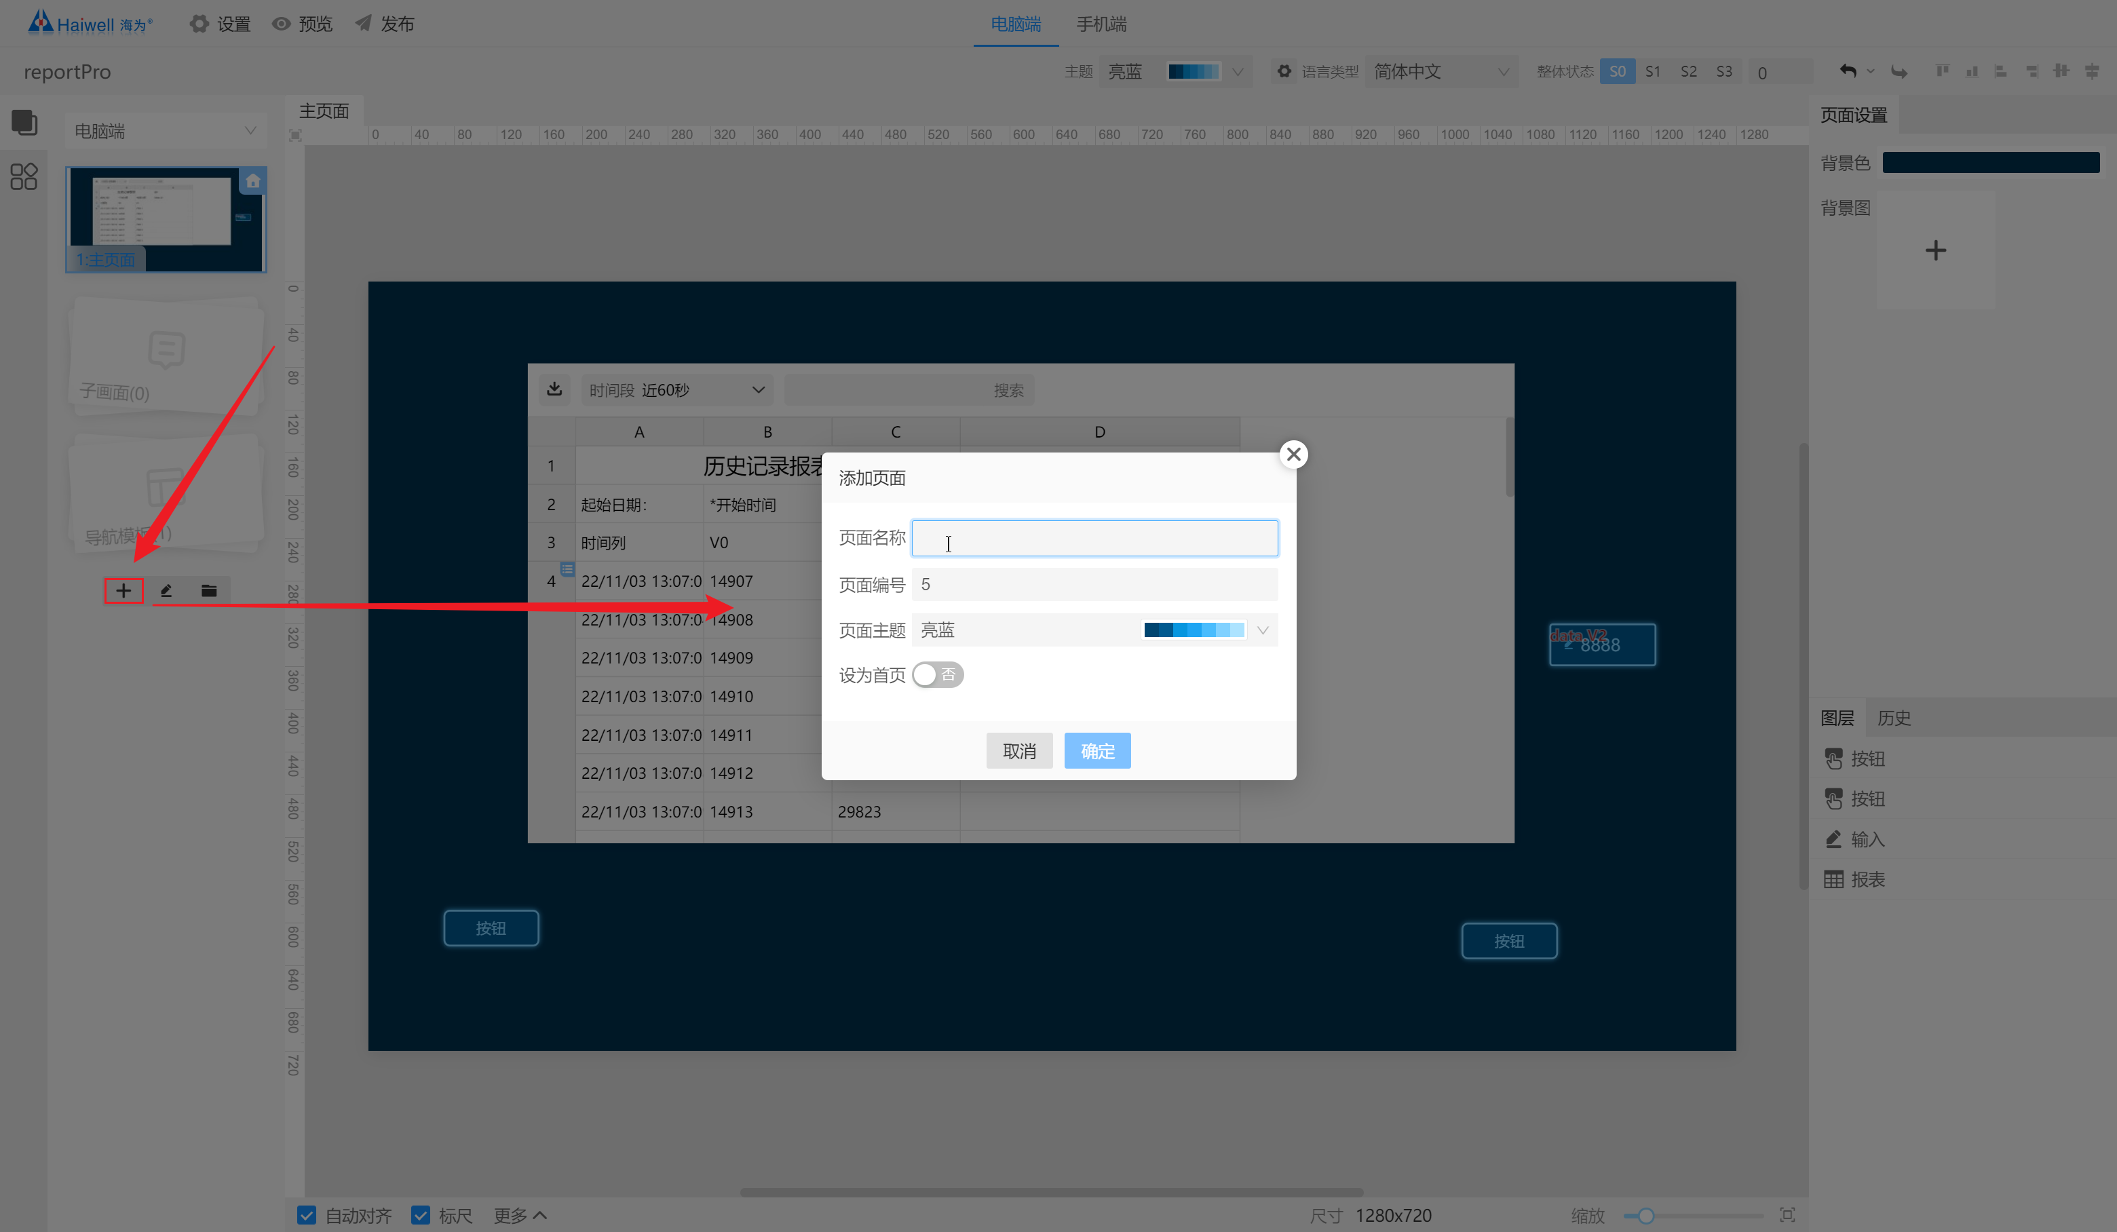Image resolution: width=2117 pixels, height=1232 pixels.
Task: Click the home badge on the main page thumbnail
Action: pyautogui.click(x=253, y=180)
